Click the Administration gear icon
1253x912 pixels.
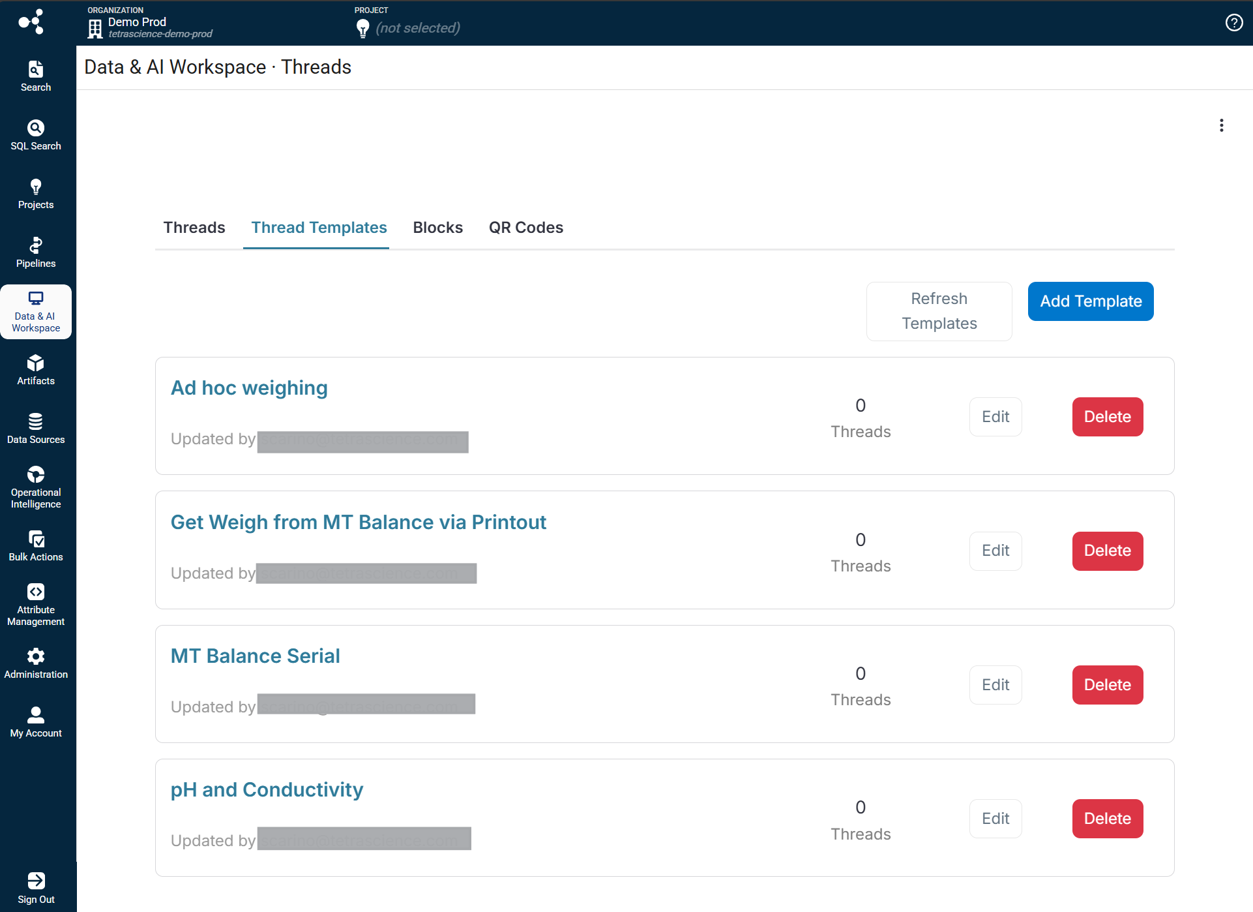click(x=36, y=657)
